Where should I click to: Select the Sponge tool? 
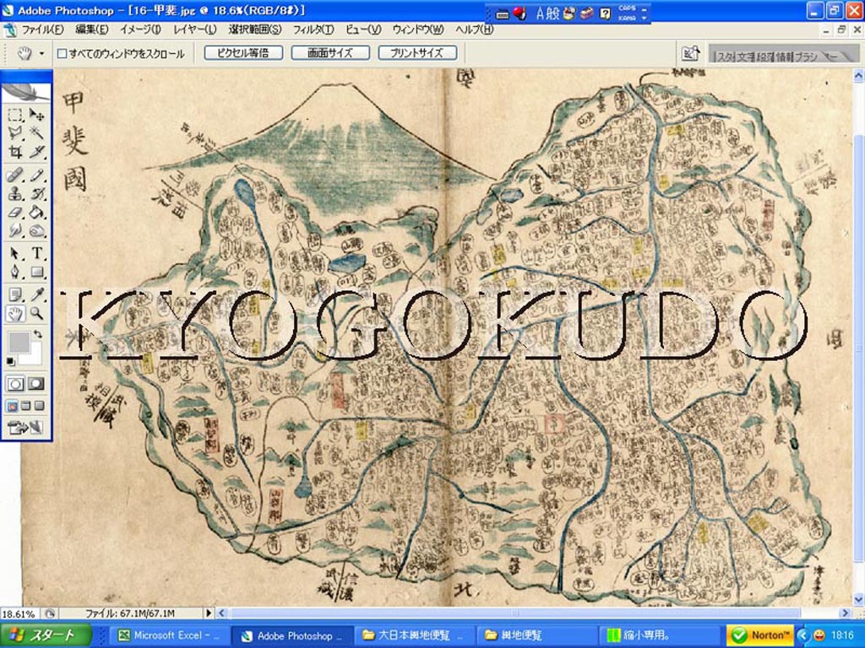[36, 230]
